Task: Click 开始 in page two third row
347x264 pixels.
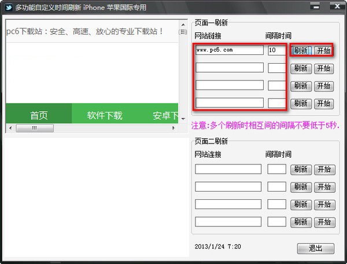Action: [324, 205]
